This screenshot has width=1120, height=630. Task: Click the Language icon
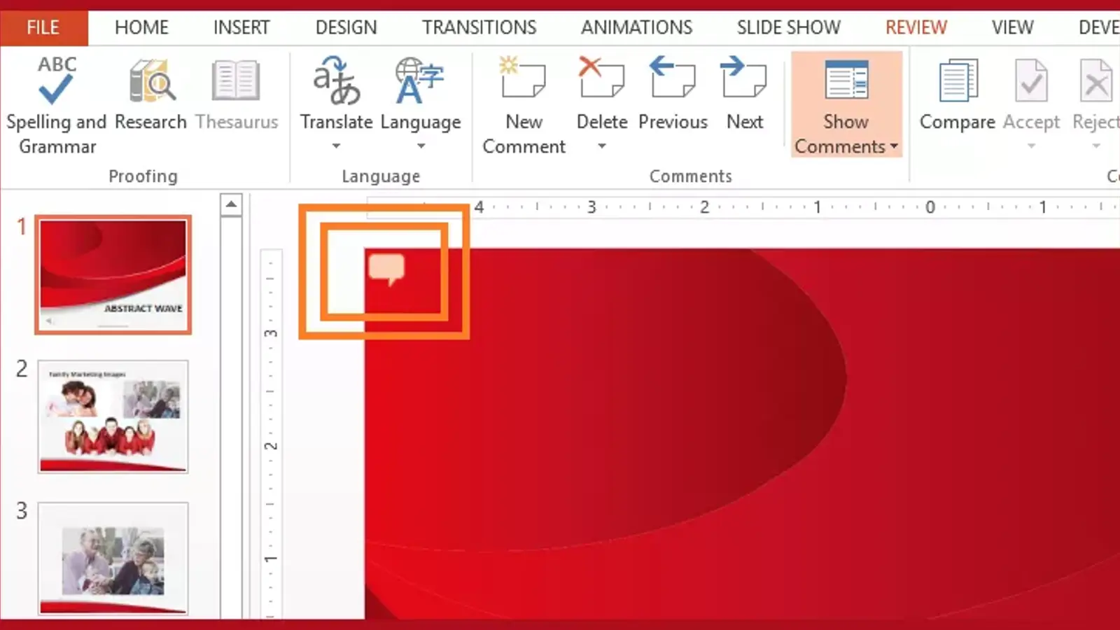pyautogui.click(x=420, y=83)
